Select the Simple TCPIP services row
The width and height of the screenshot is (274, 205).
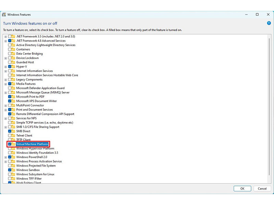click(x=45, y=123)
